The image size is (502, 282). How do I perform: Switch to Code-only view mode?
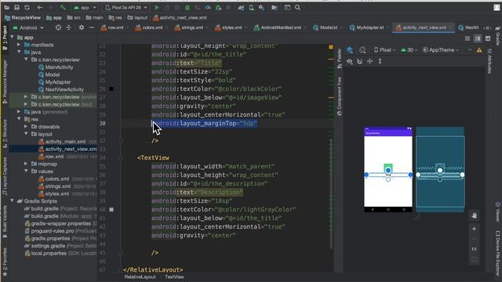(x=467, y=38)
